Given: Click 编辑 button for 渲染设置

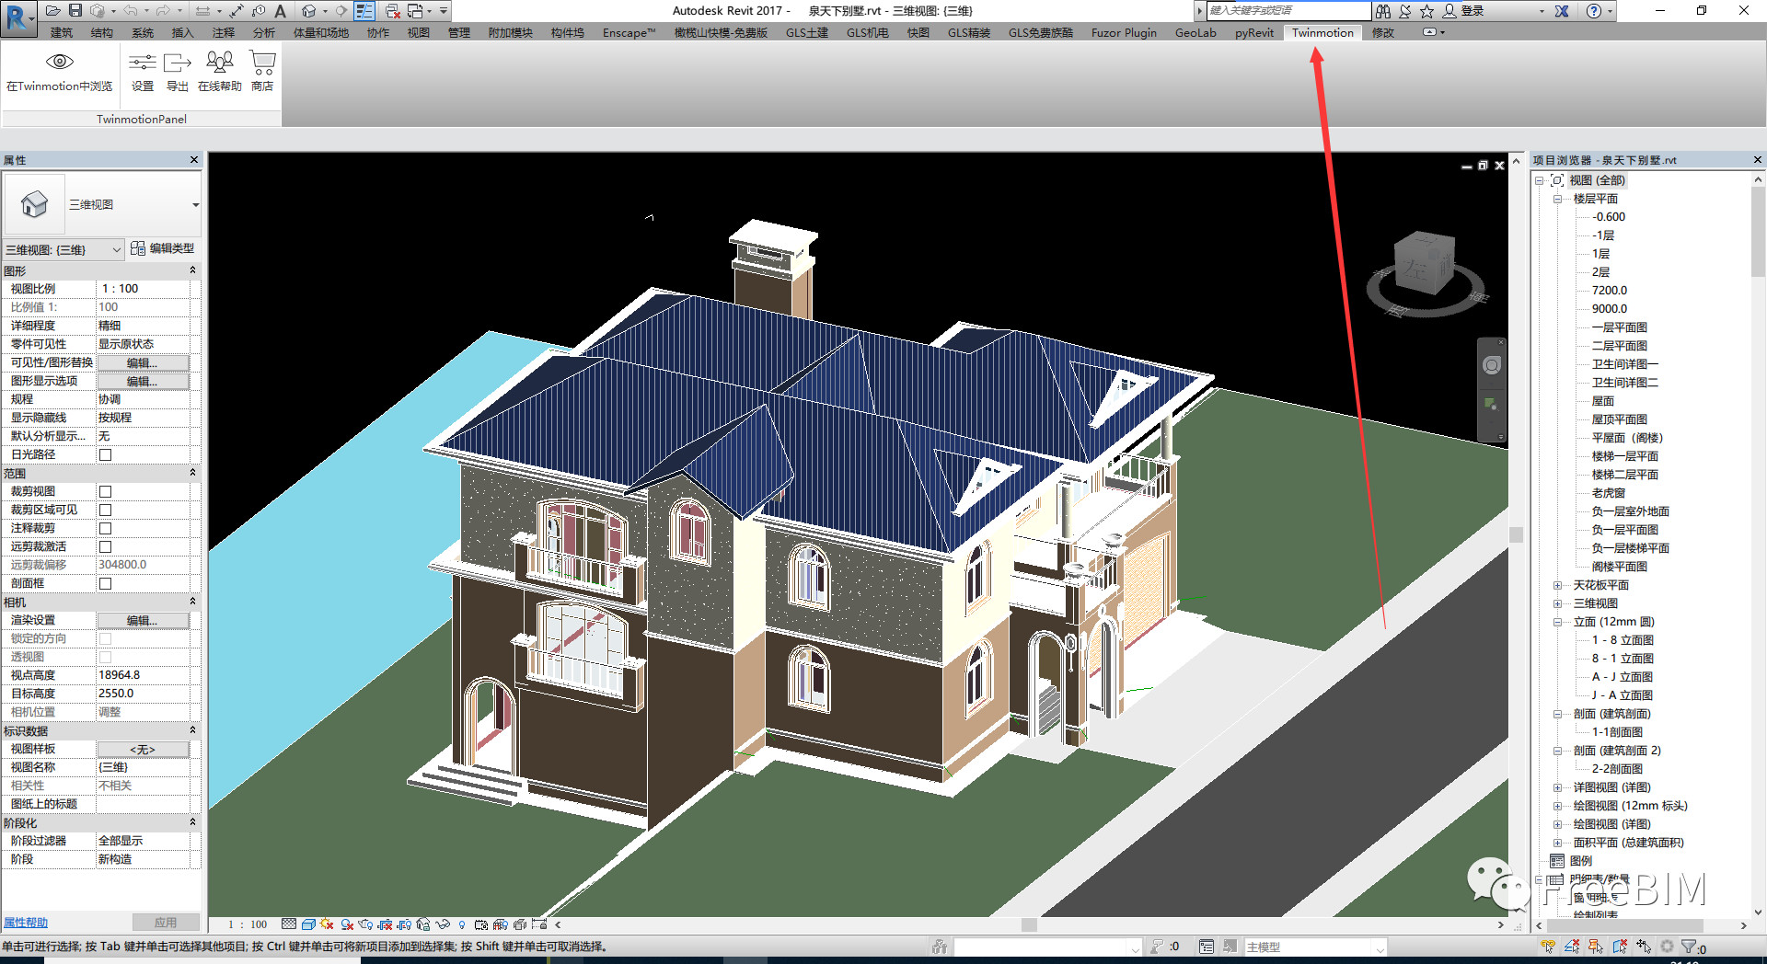Looking at the screenshot, I should [143, 620].
